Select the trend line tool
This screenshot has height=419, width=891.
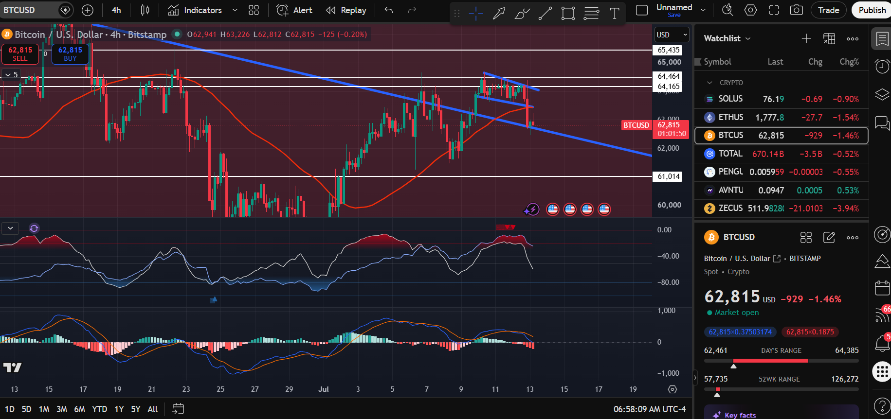point(545,14)
